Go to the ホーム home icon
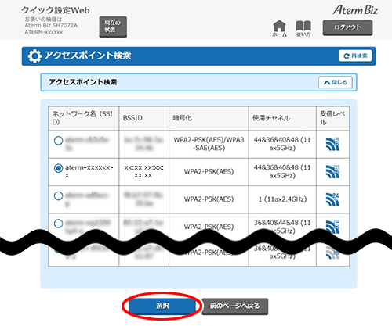 click(x=279, y=28)
